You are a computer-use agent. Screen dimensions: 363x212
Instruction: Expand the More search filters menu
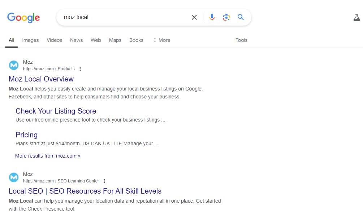tap(161, 40)
